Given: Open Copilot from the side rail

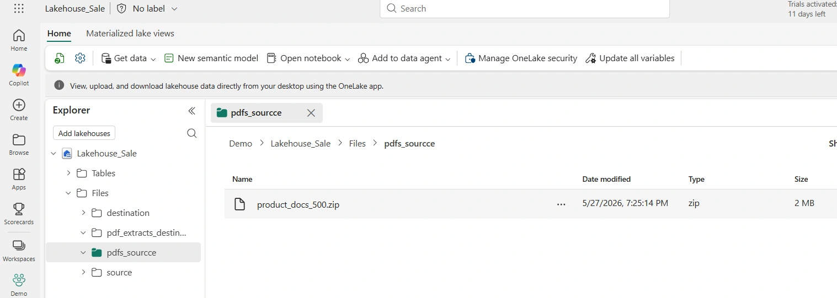Looking at the screenshot, I should click(19, 75).
